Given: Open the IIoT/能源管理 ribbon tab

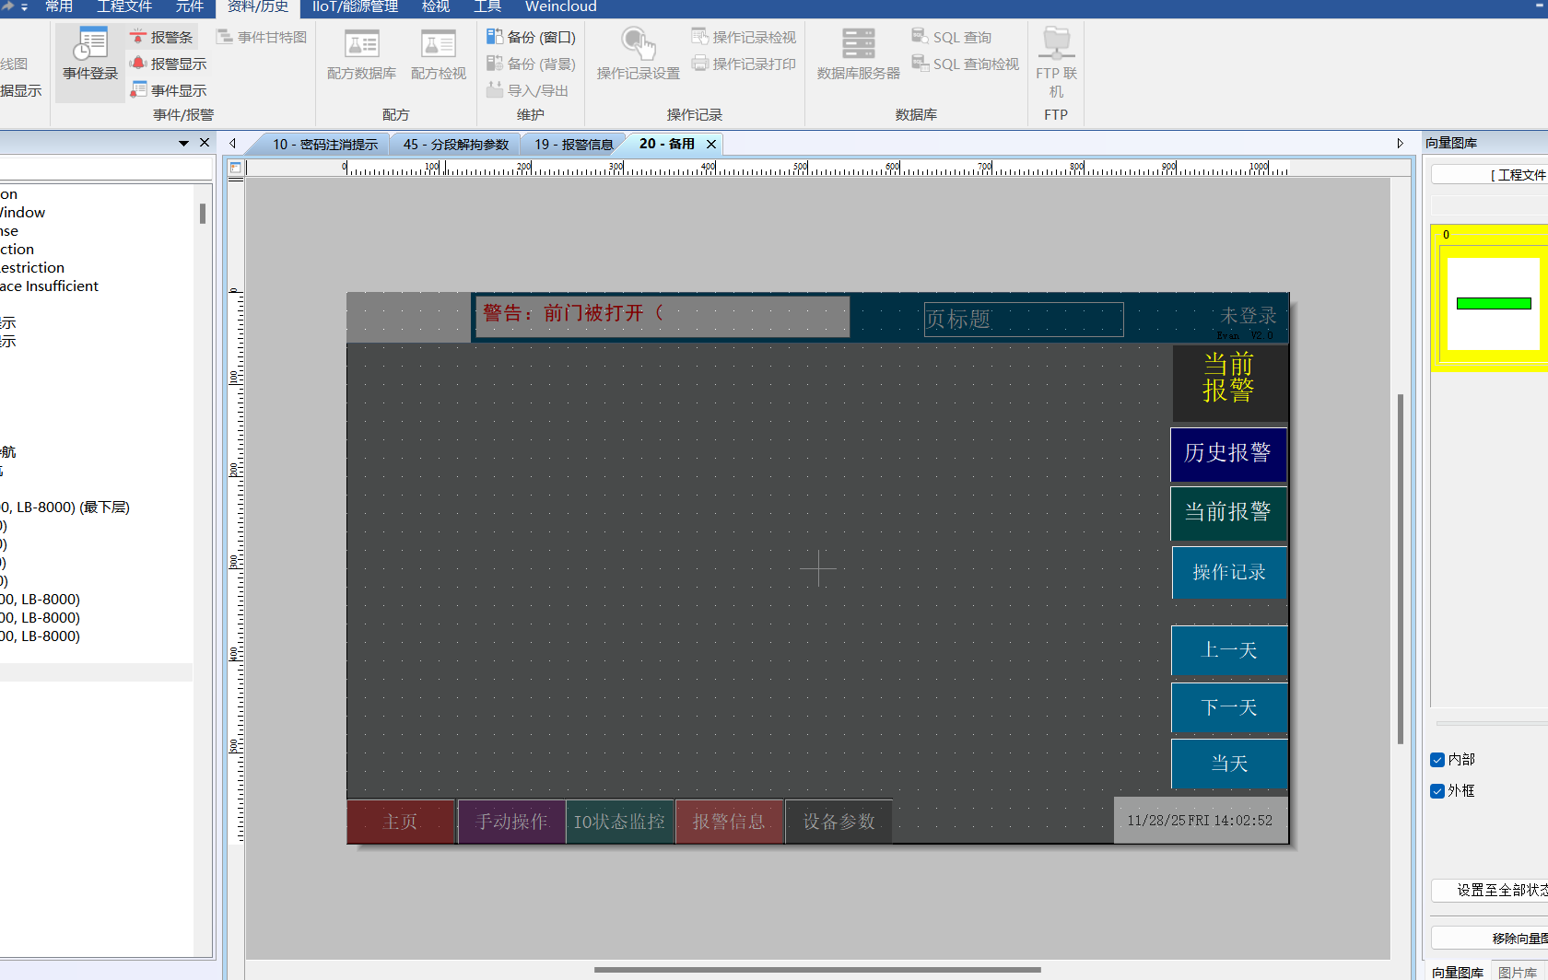Looking at the screenshot, I should point(355,7).
